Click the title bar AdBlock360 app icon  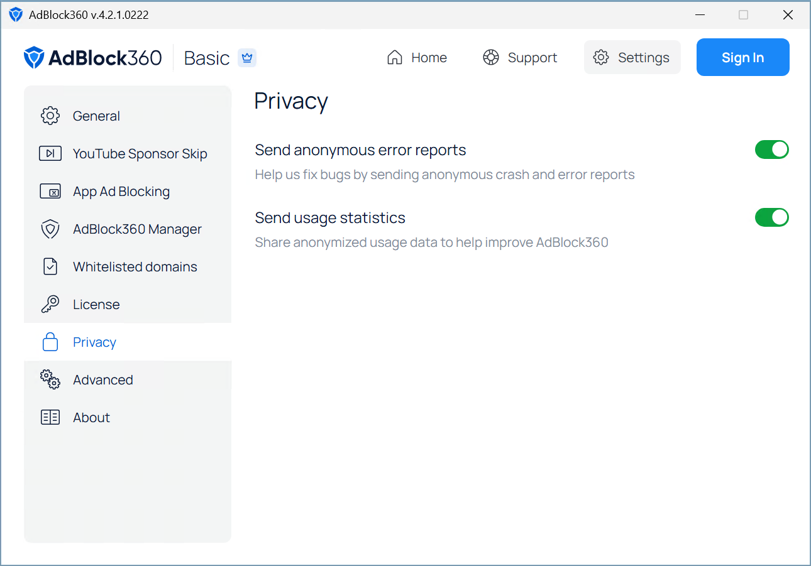16,14
